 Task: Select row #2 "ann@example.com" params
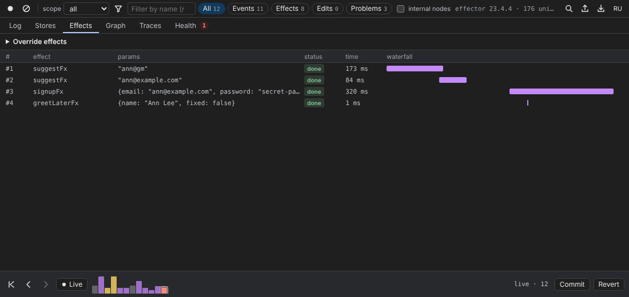(x=150, y=80)
